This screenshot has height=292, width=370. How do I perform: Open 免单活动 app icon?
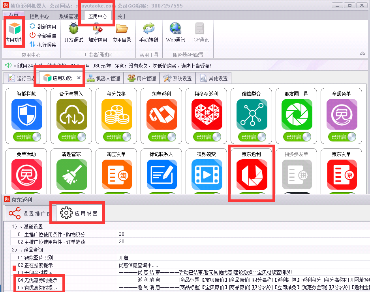pyautogui.click(x=27, y=175)
